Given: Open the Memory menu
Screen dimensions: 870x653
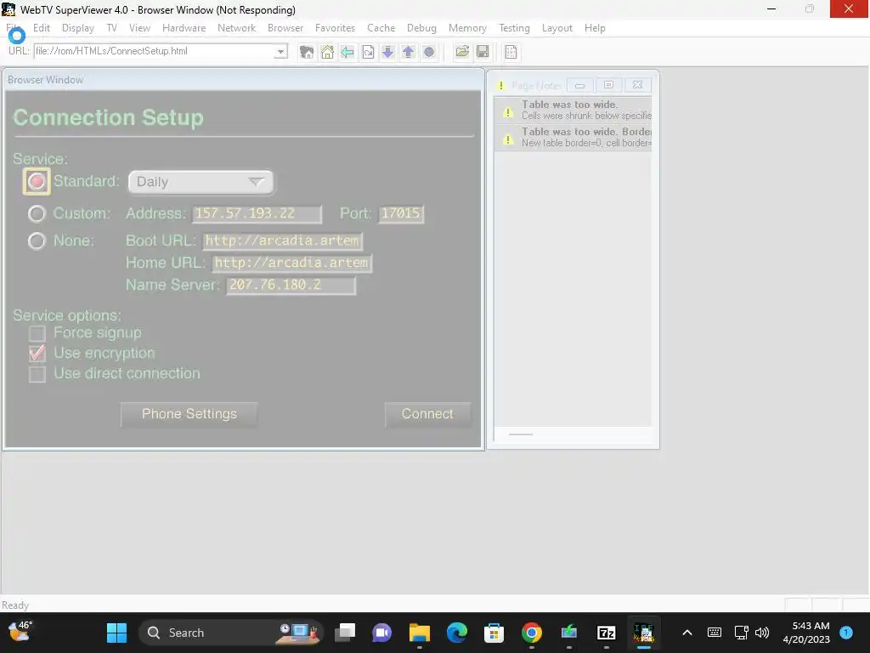Looking at the screenshot, I should (467, 28).
